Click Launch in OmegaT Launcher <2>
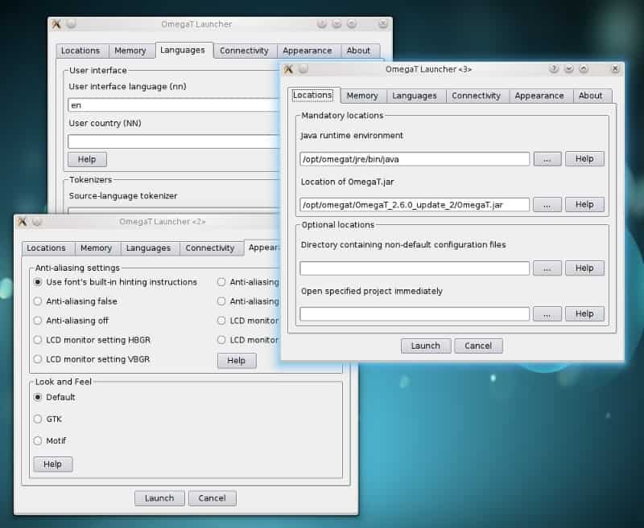 click(159, 498)
